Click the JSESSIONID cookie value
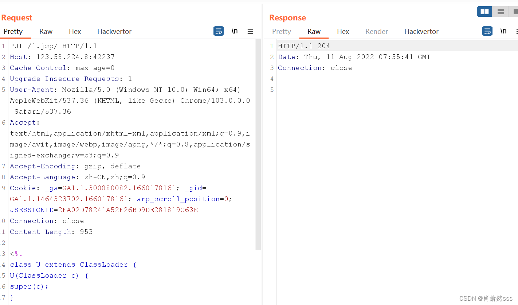Screen dimensions: 518x305 [128, 210]
